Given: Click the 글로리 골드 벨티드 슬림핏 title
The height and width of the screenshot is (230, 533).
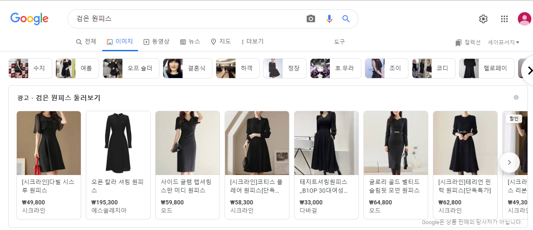Looking at the screenshot, I should pyautogui.click(x=394, y=186).
